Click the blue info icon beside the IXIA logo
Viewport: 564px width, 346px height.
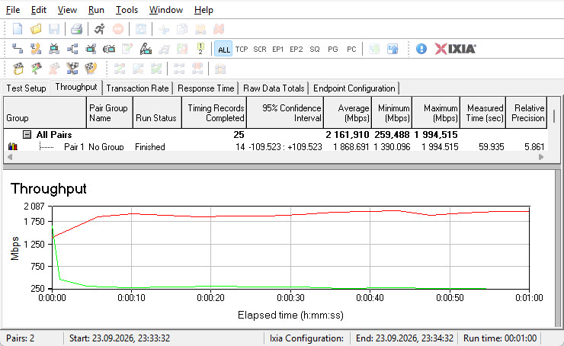(x=421, y=49)
